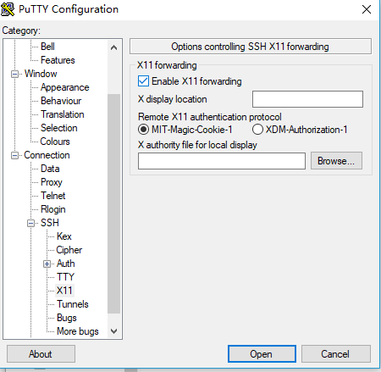Screen dimensions: 381x372
Task: Disable the Enable X11 forwarding checkbox
Action: tap(143, 81)
